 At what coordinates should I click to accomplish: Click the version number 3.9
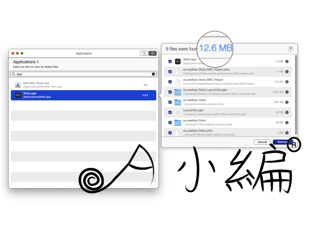pyautogui.click(x=145, y=85)
